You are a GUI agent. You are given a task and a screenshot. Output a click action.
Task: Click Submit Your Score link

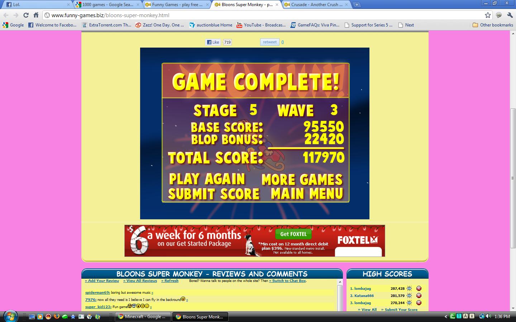(399, 309)
